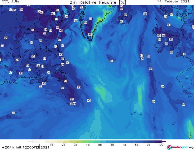Click the legend value 25

point(64,145)
